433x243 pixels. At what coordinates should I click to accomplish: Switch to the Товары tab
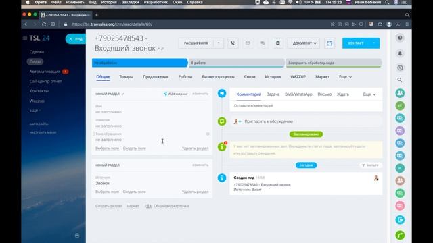126,77
